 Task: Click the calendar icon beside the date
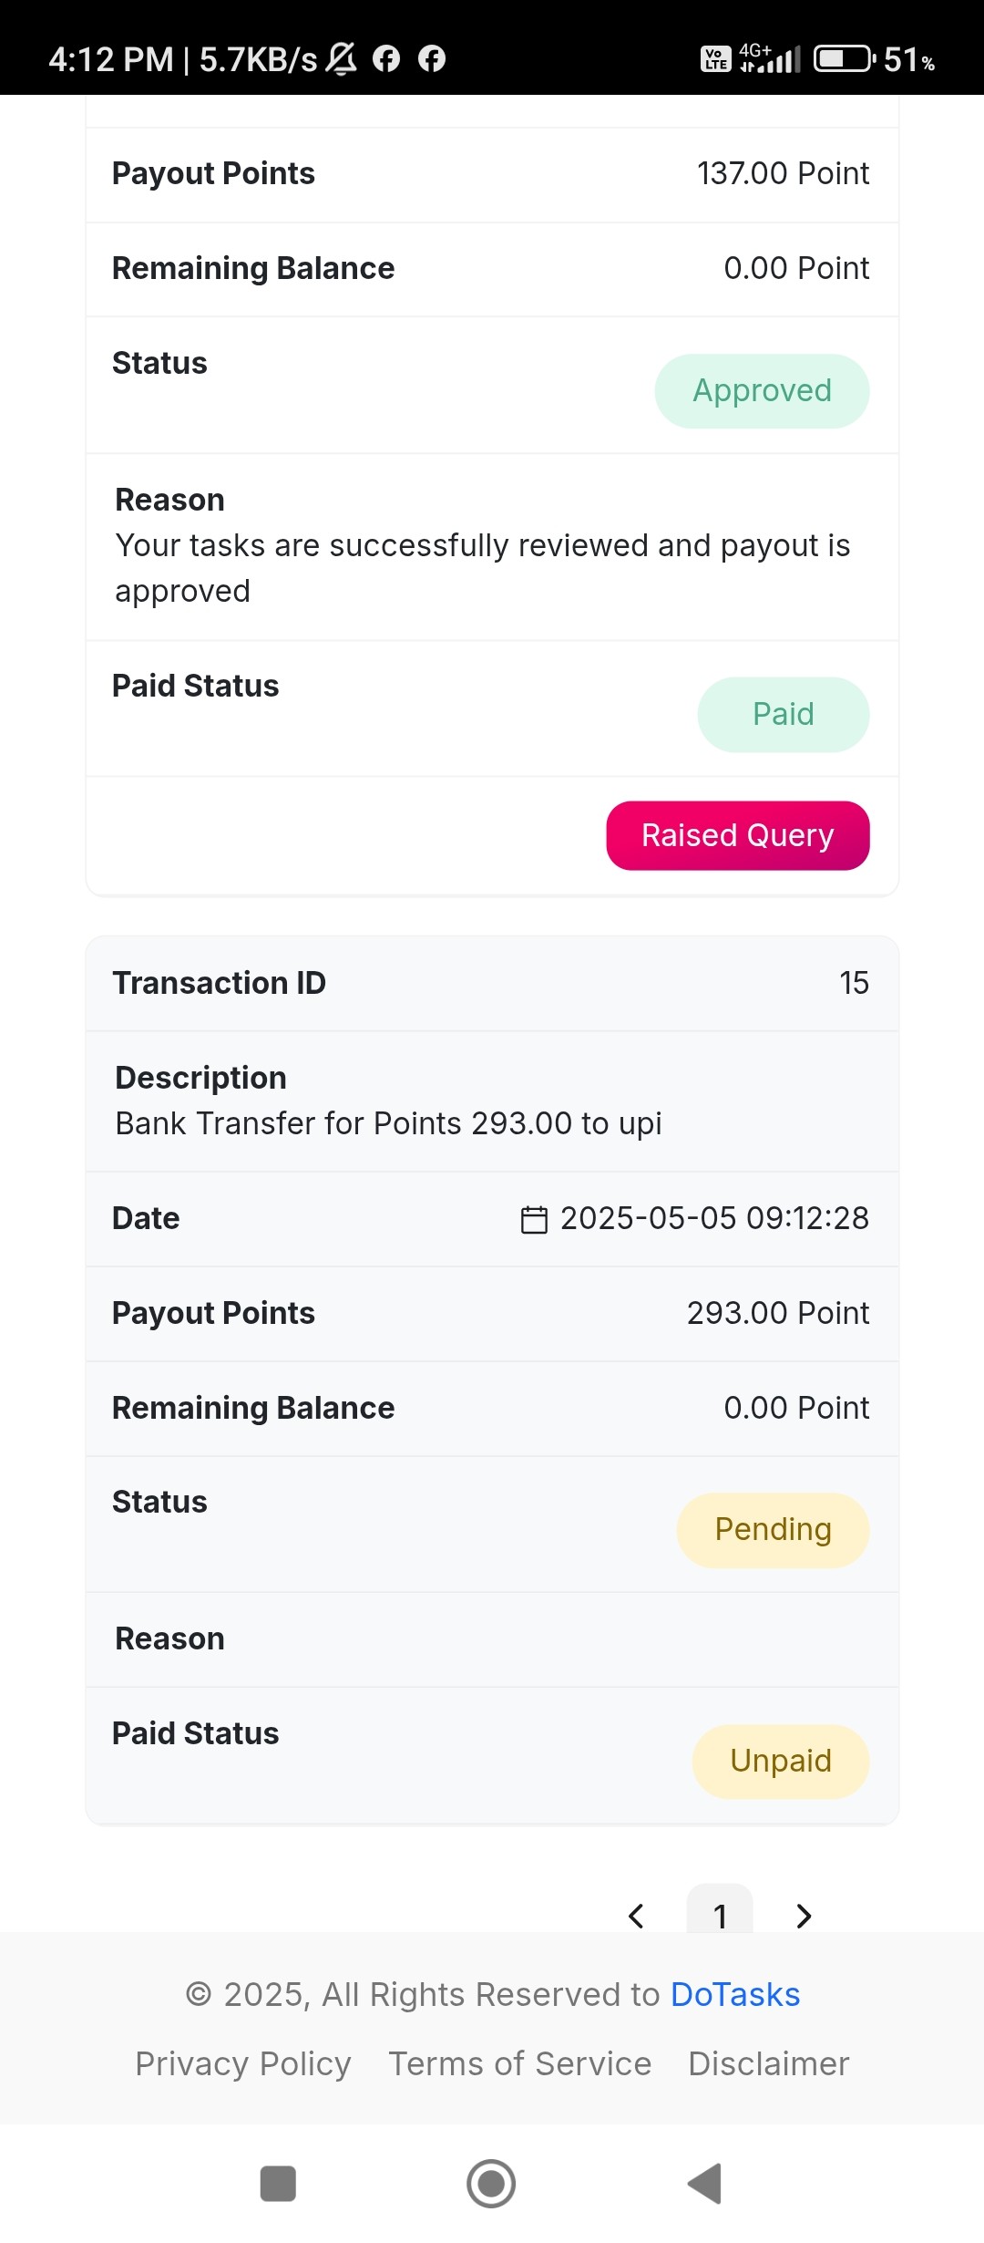(x=534, y=1219)
